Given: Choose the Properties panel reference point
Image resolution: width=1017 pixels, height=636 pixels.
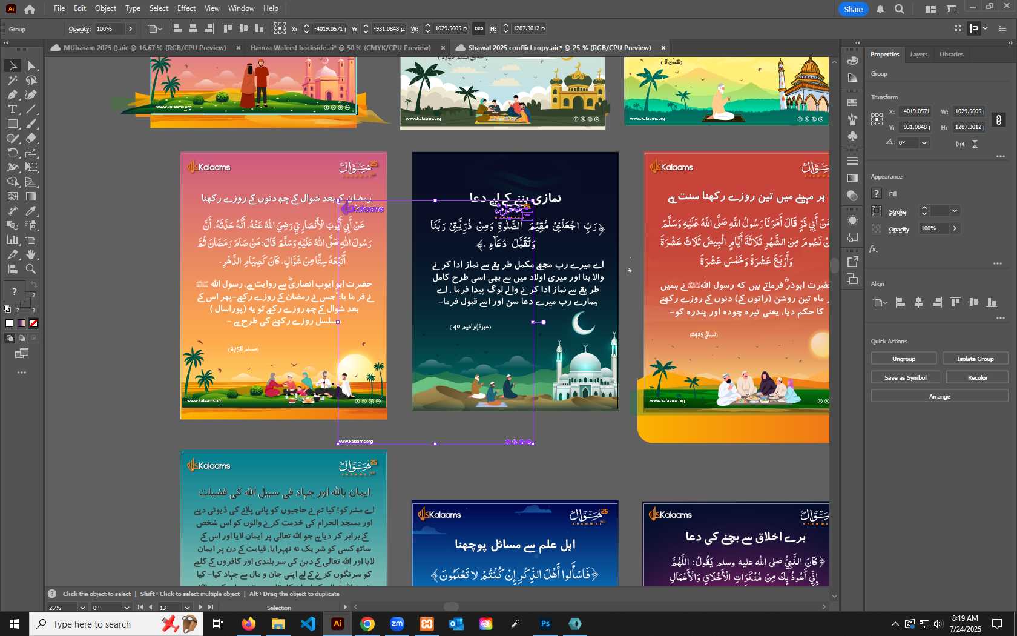Looking at the screenshot, I should [877, 119].
